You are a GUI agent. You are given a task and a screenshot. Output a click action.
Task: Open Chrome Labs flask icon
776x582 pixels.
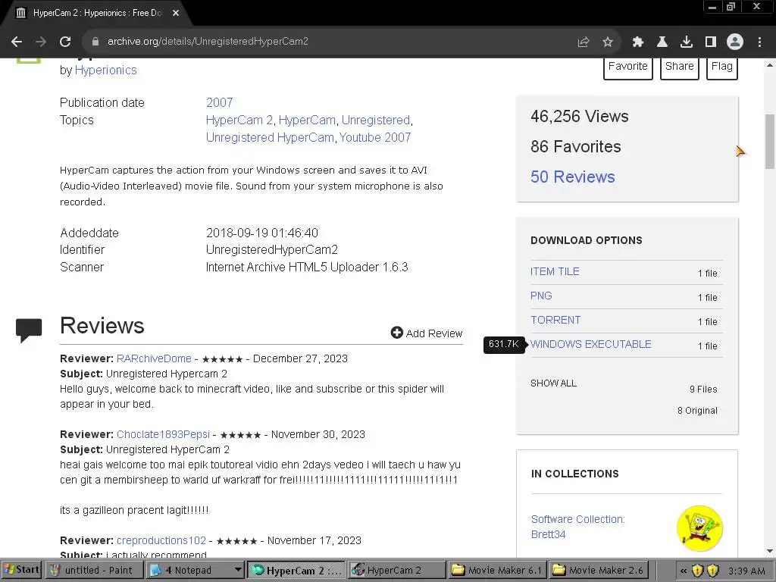pyautogui.click(x=662, y=42)
